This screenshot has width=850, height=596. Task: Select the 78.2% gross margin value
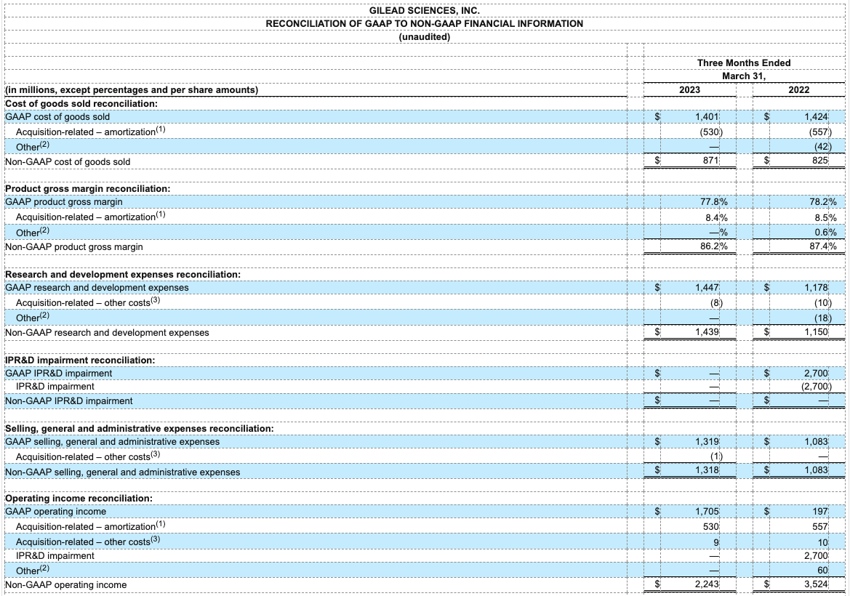[x=823, y=201]
